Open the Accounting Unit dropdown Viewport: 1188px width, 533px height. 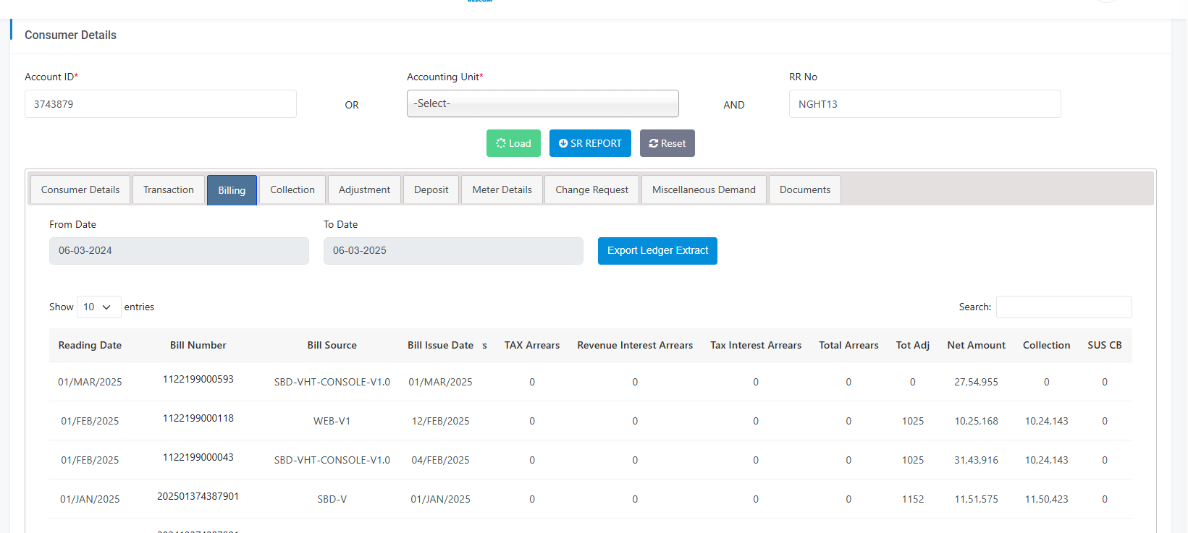pyautogui.click(x=543, y=103)
